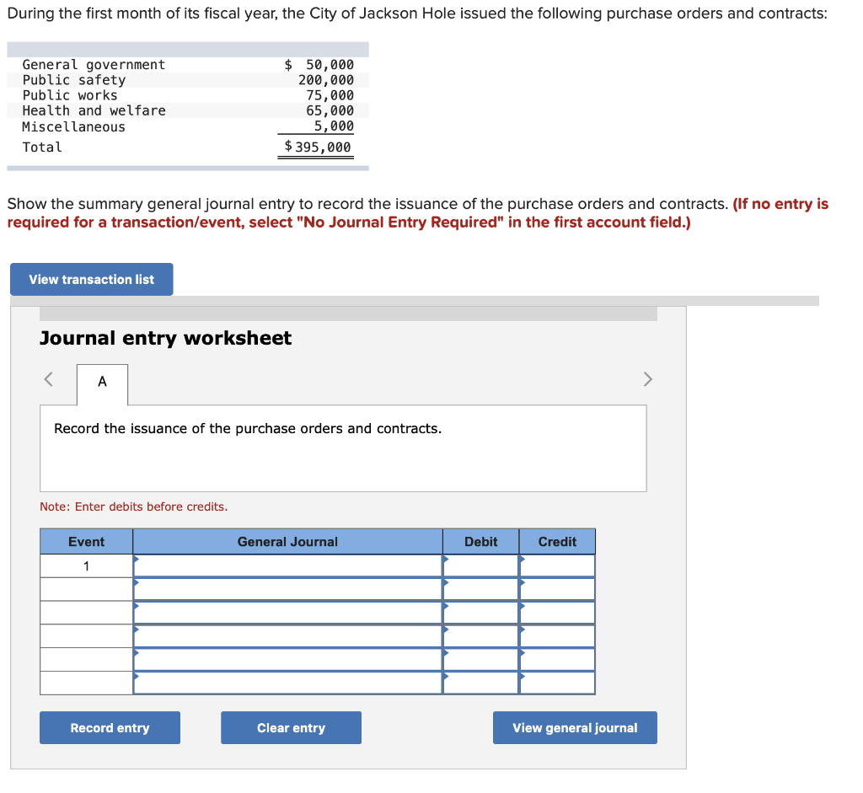Viewport: 863px width, 793px height.
Task: Click the 75,000 Public works amount
Action: pyautogui.click(x=330, y=96)
